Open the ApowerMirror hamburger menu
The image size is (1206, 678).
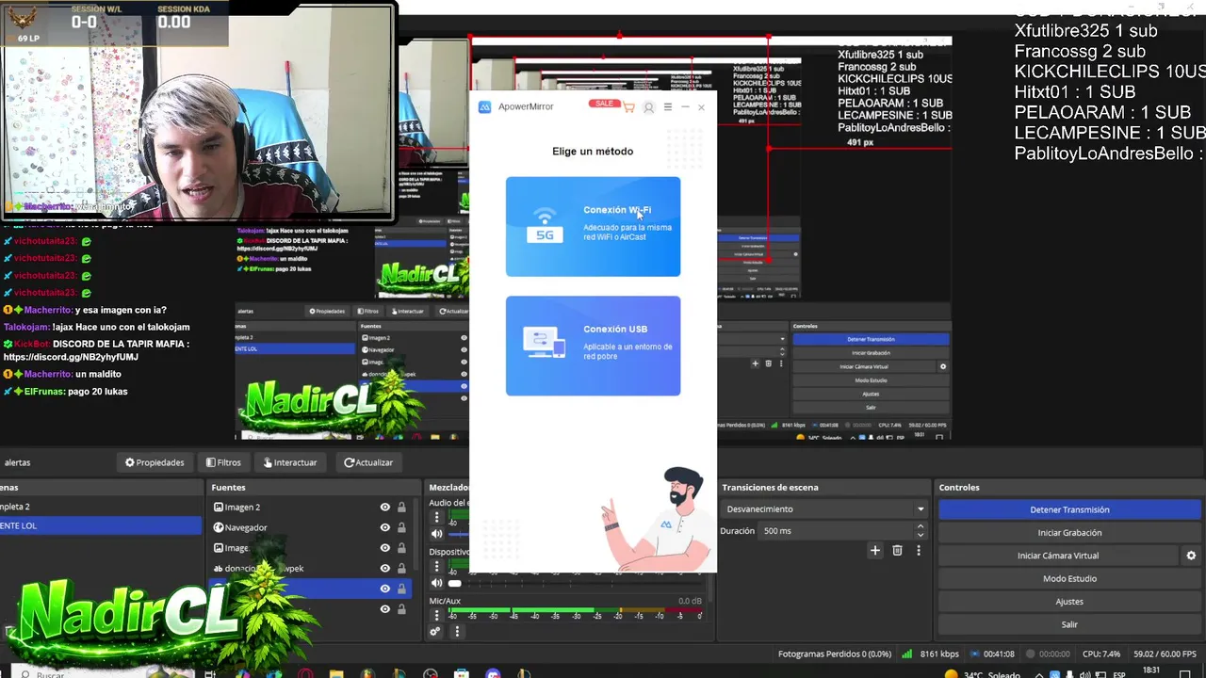(668, 107)
